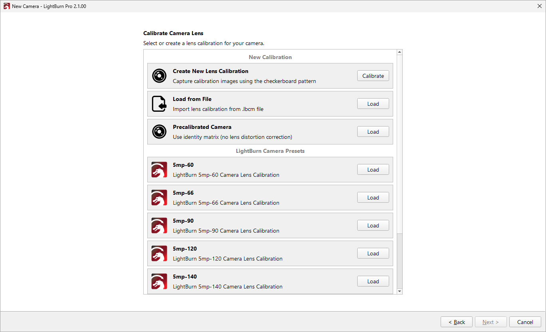The height and width of the screenshot is (332, 546).
Task: Load the 5mp-60 camera preset
Action: [x=373, y=170]
